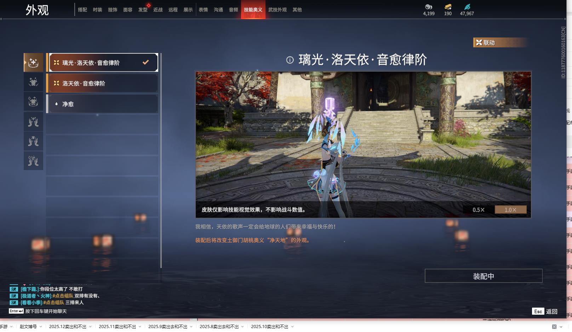
Task: Open the info icon beside the 璃光·洛天依·音愈律阶 title
Action: coord(290,60)
